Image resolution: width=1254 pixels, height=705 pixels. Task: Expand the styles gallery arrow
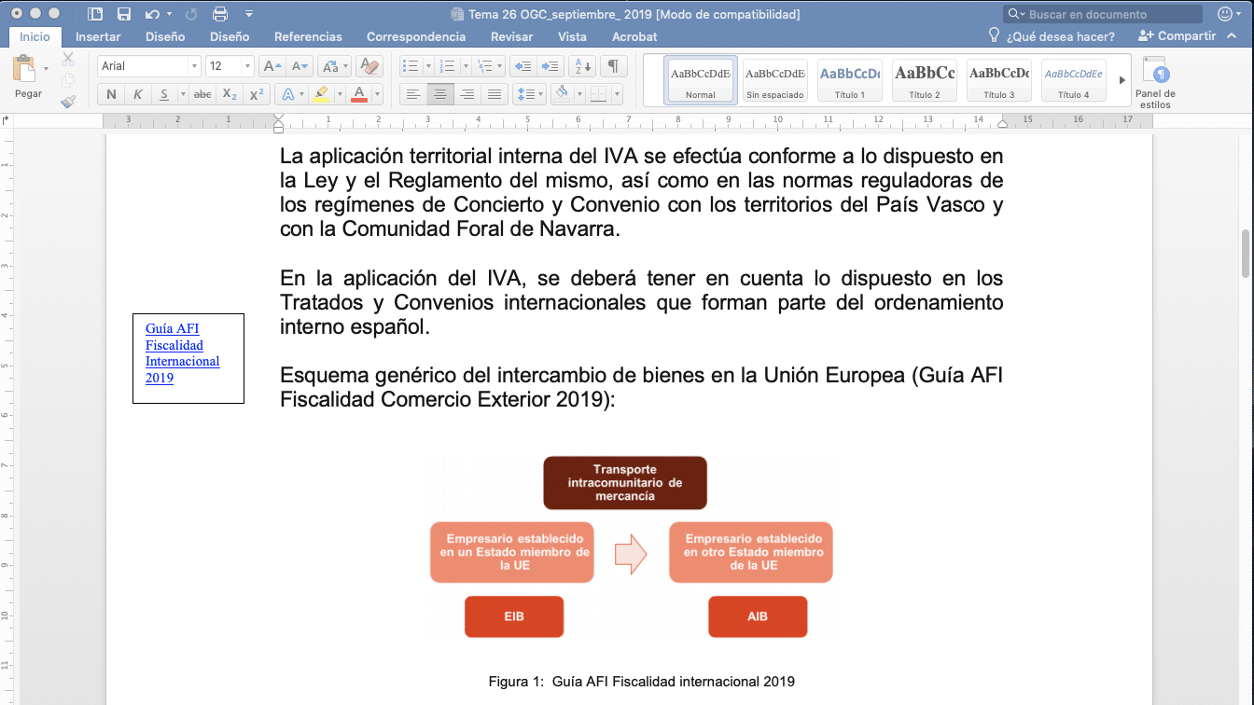click(1122, 80)
